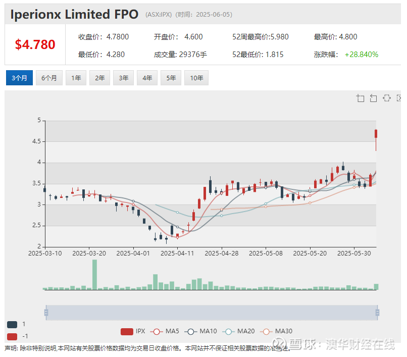Click the 收盘价: 4.7800 value
The height and width of the screenshot is (357, 407).
[104, 37]
